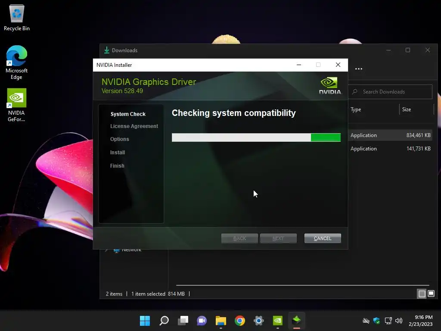Select the License Agreement step
The width and height of the screenshot is (441, 331).
pos(134,126)
